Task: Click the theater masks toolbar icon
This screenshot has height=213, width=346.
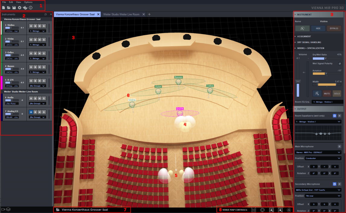Action: pyautogui.click(x=25, y=8)
